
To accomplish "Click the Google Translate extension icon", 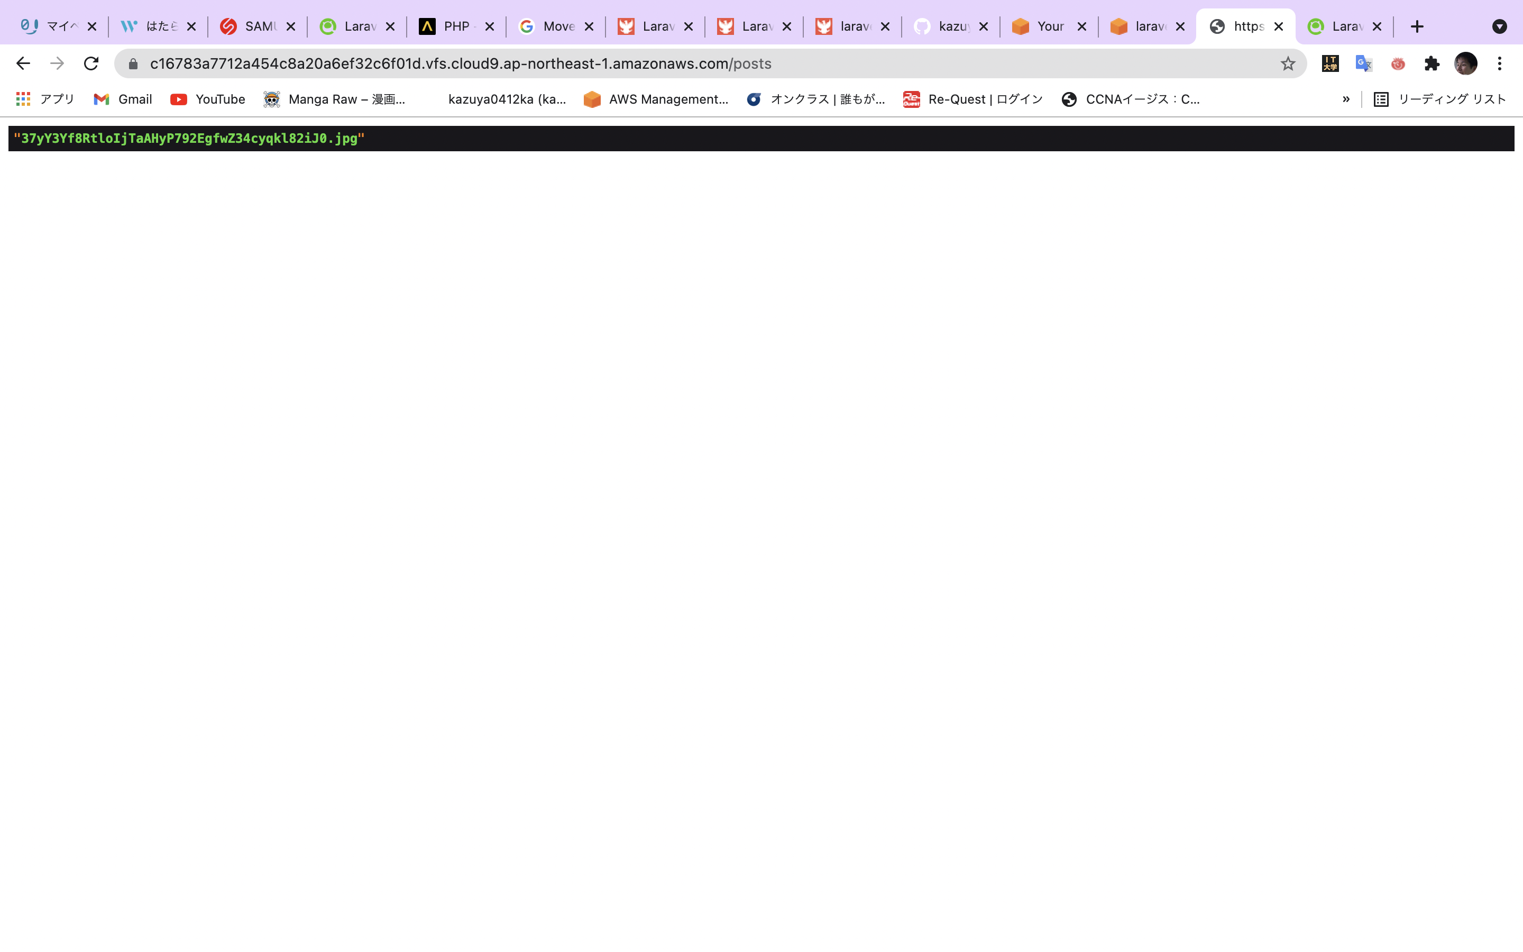I will tap(1364, 63).
